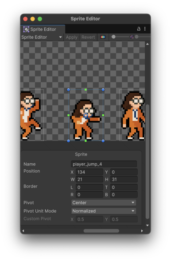171x261 pixels.
Task: Click the yellow minimize window button
Action: click(33, 19)
